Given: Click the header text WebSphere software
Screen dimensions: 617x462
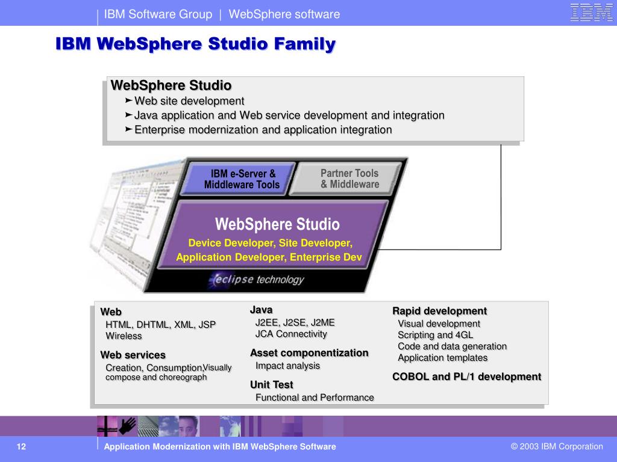Looking at the screenshot, I should (284, 14).
